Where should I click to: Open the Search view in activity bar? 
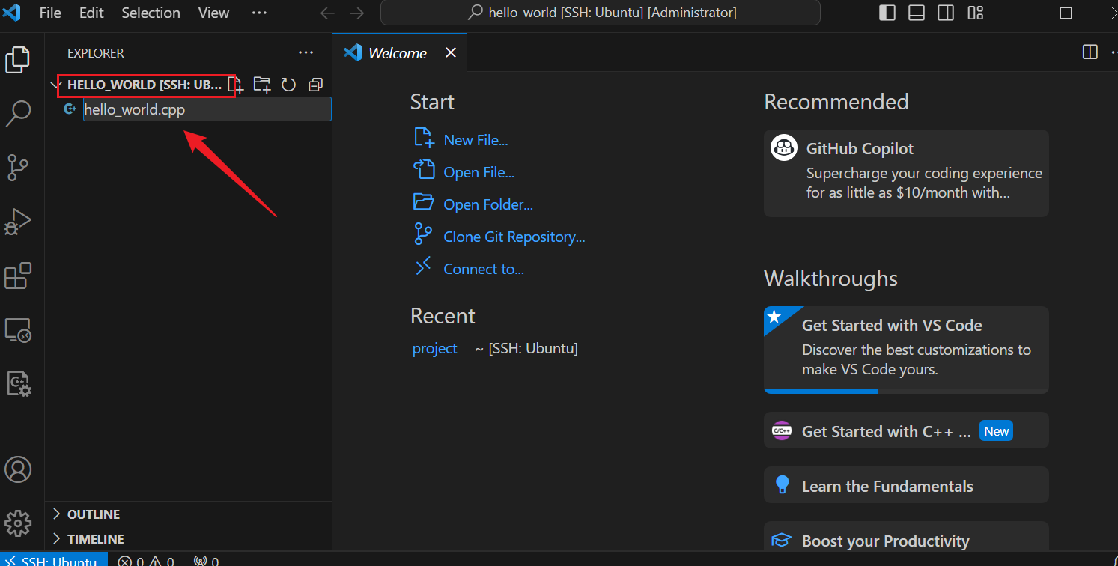pyautogui.click(x=18, y=114)
